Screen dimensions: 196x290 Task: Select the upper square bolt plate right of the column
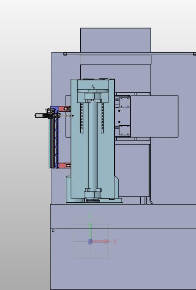[125, 102]
